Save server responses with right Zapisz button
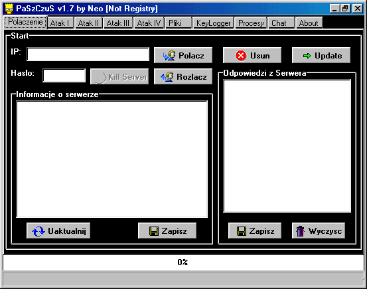Screen dimensions: 367x289 click(255, 231)
